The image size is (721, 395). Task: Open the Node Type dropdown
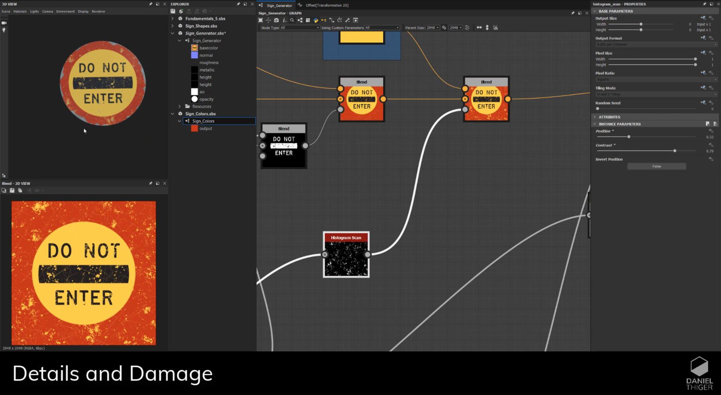click(x=299, y=28)
